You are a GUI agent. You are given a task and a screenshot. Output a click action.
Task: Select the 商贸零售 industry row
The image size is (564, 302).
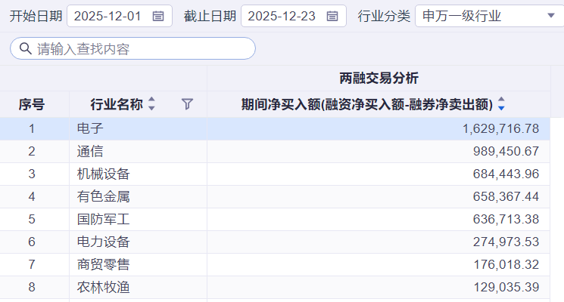(x=275, y=264)
